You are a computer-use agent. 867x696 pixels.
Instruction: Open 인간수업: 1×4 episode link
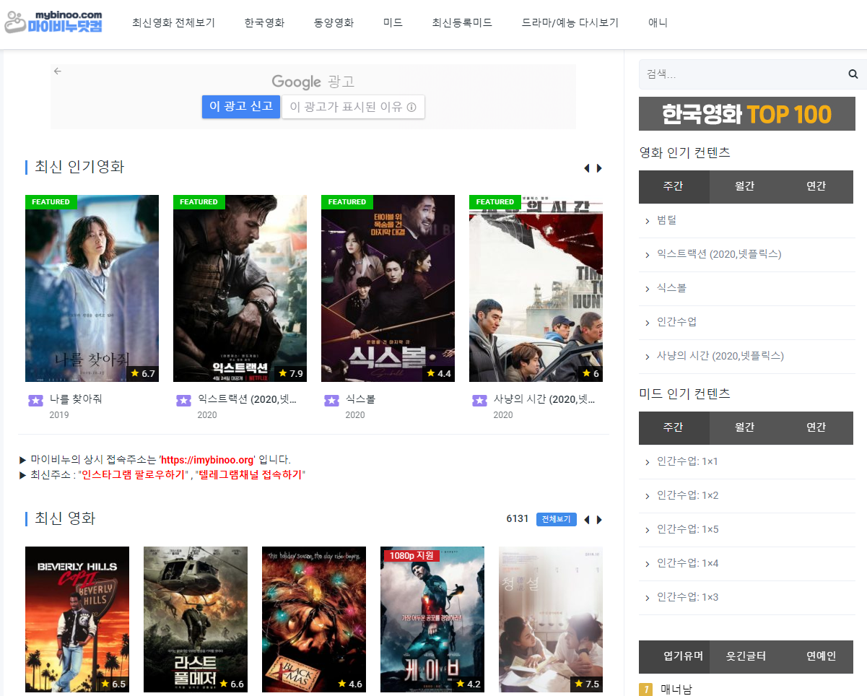(687, 563)
